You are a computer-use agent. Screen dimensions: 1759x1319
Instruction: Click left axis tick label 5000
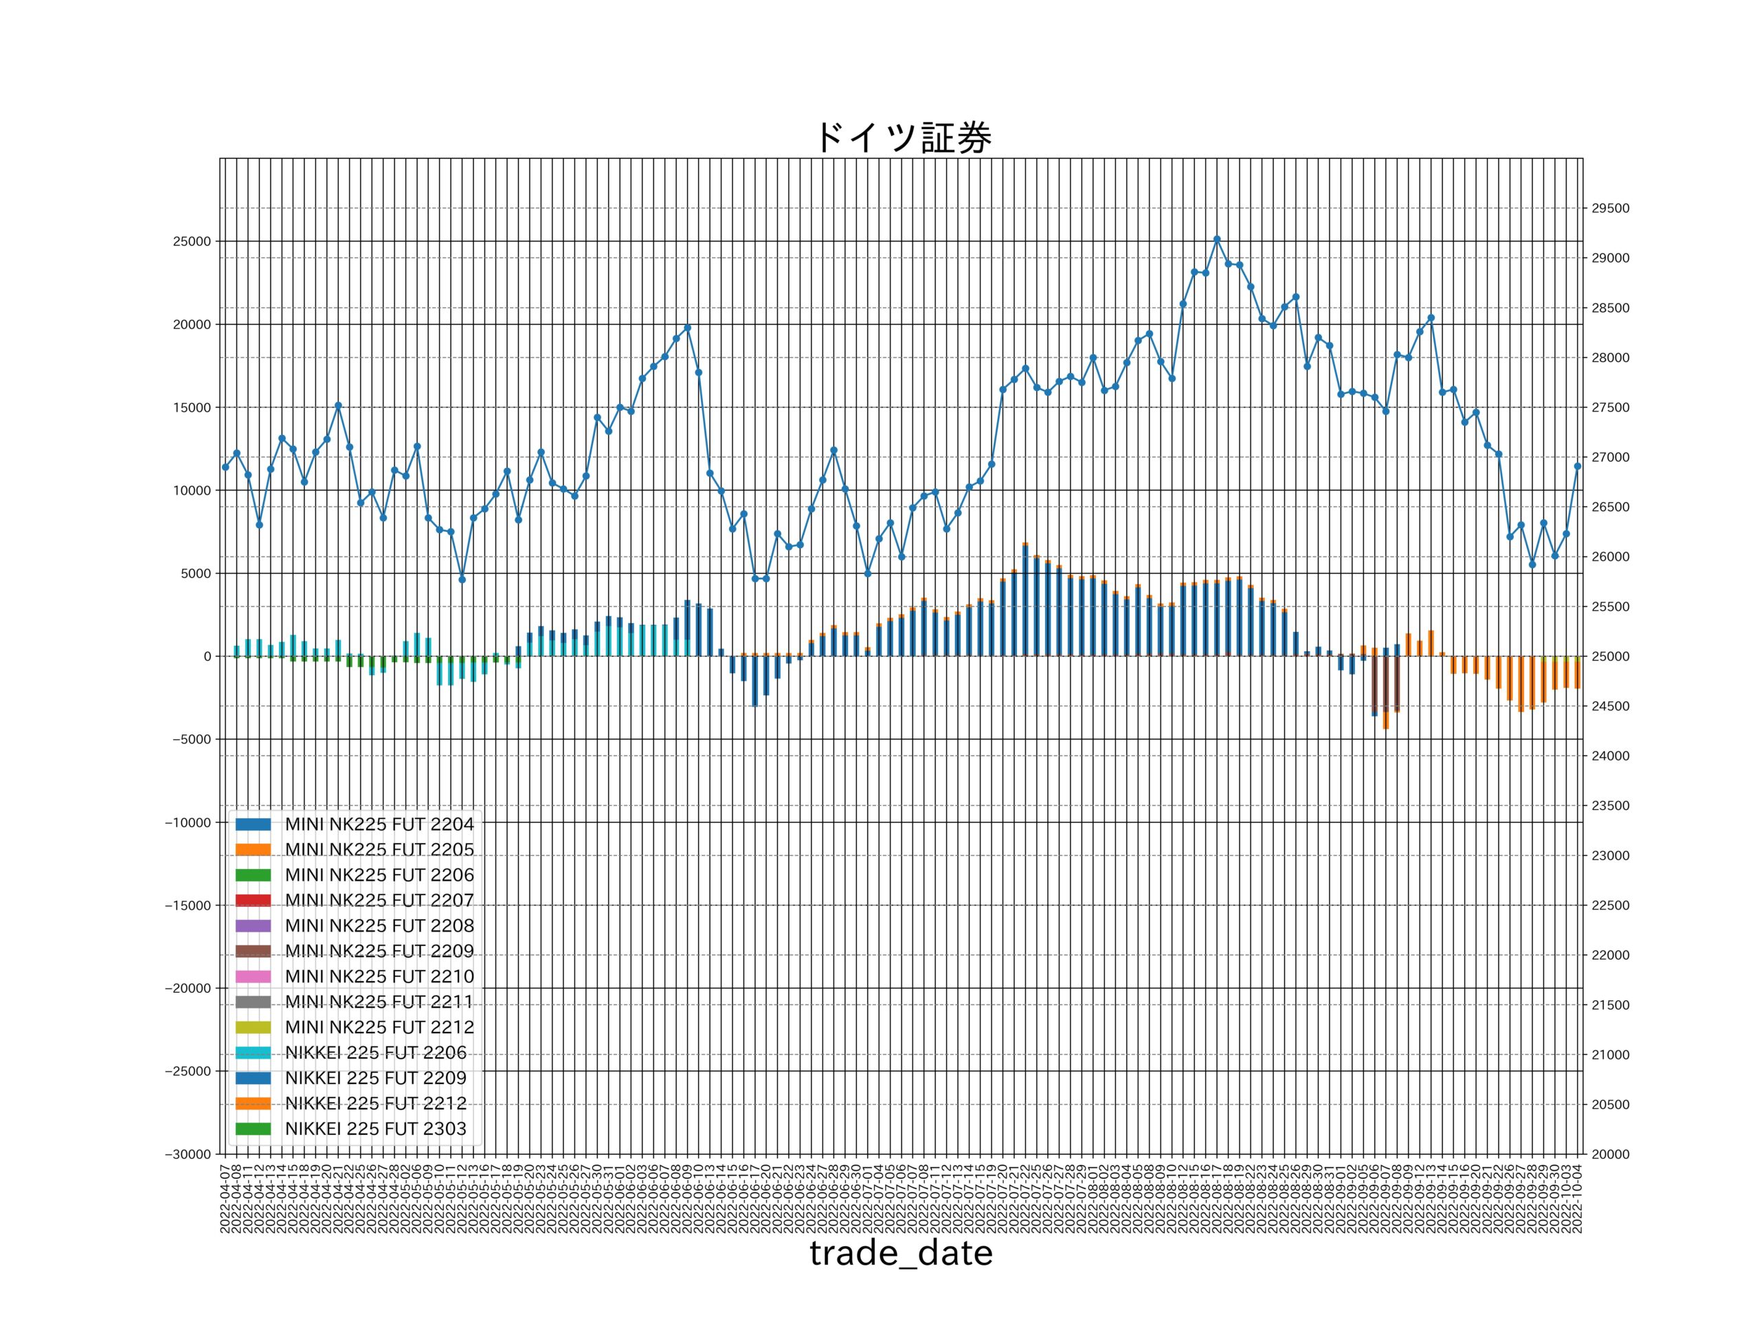click(196, 574)
